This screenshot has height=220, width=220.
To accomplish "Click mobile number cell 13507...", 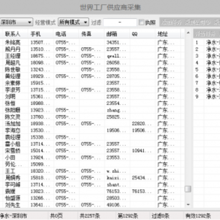I will tap(40, 42).
